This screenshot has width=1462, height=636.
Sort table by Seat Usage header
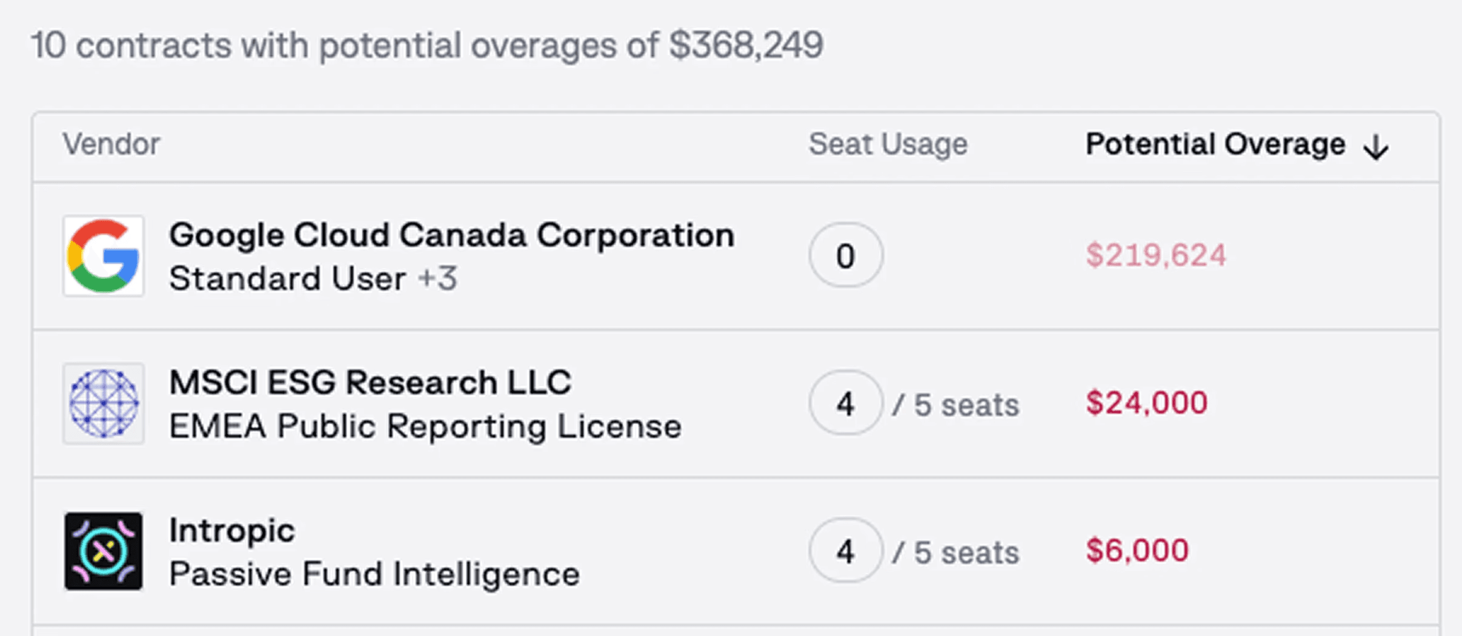[x=888, y=145]
